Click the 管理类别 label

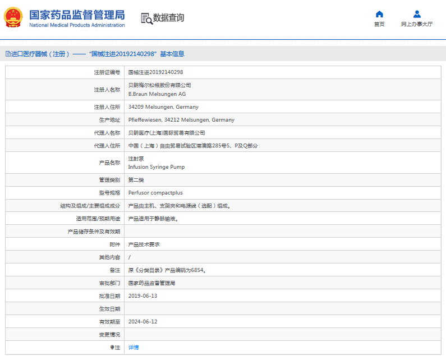point(109,180)
